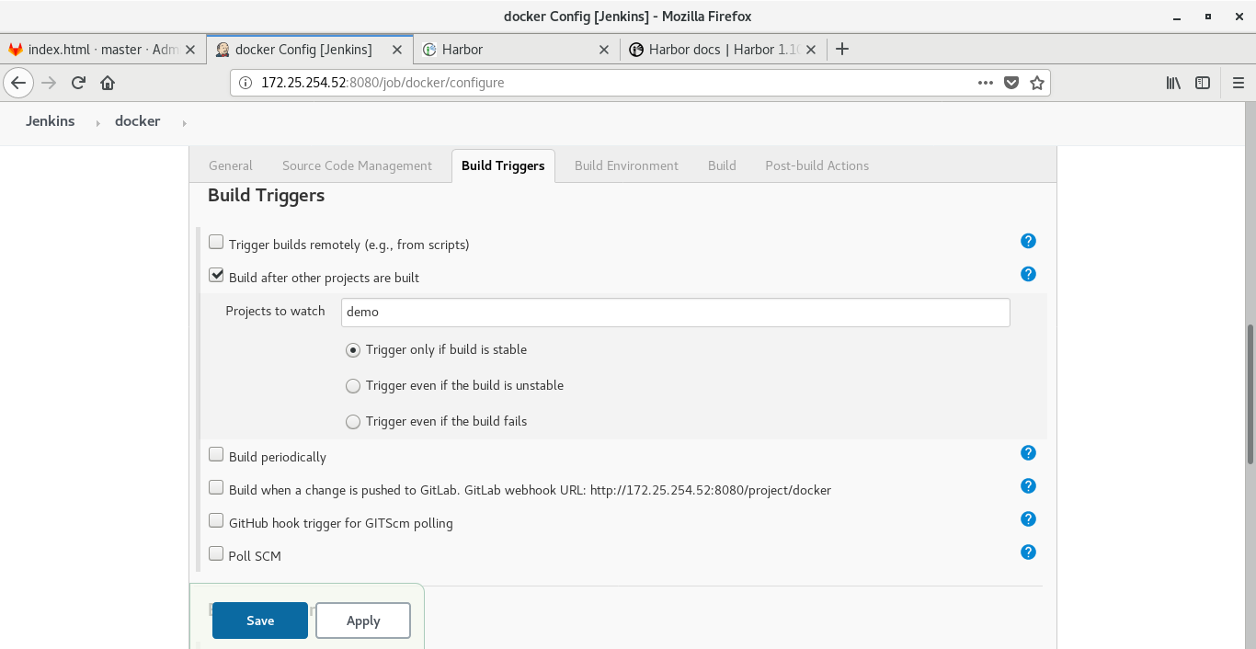Enable Build periodically checkbox
The image size is (1256, 649).
(x=216, y=453)
